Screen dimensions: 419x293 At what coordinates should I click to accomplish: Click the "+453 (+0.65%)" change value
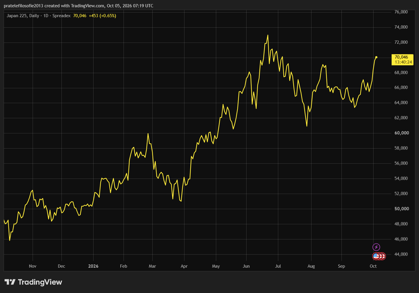(x=103, y=16)
